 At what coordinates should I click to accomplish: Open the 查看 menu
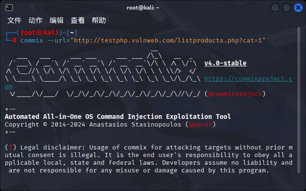tap(78, 21)
